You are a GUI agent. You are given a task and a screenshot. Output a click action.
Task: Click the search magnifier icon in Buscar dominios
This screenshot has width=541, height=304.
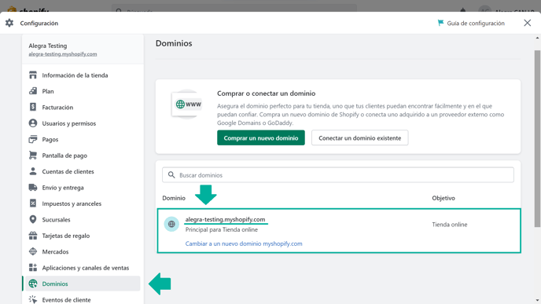[x=171, y=174]
